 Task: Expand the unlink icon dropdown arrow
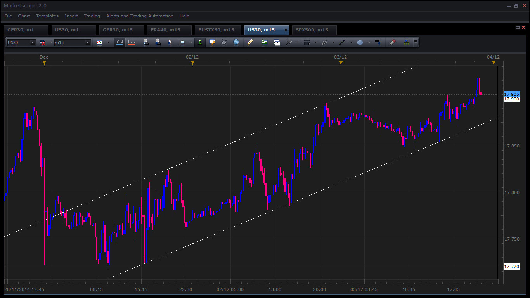(51, 42)
